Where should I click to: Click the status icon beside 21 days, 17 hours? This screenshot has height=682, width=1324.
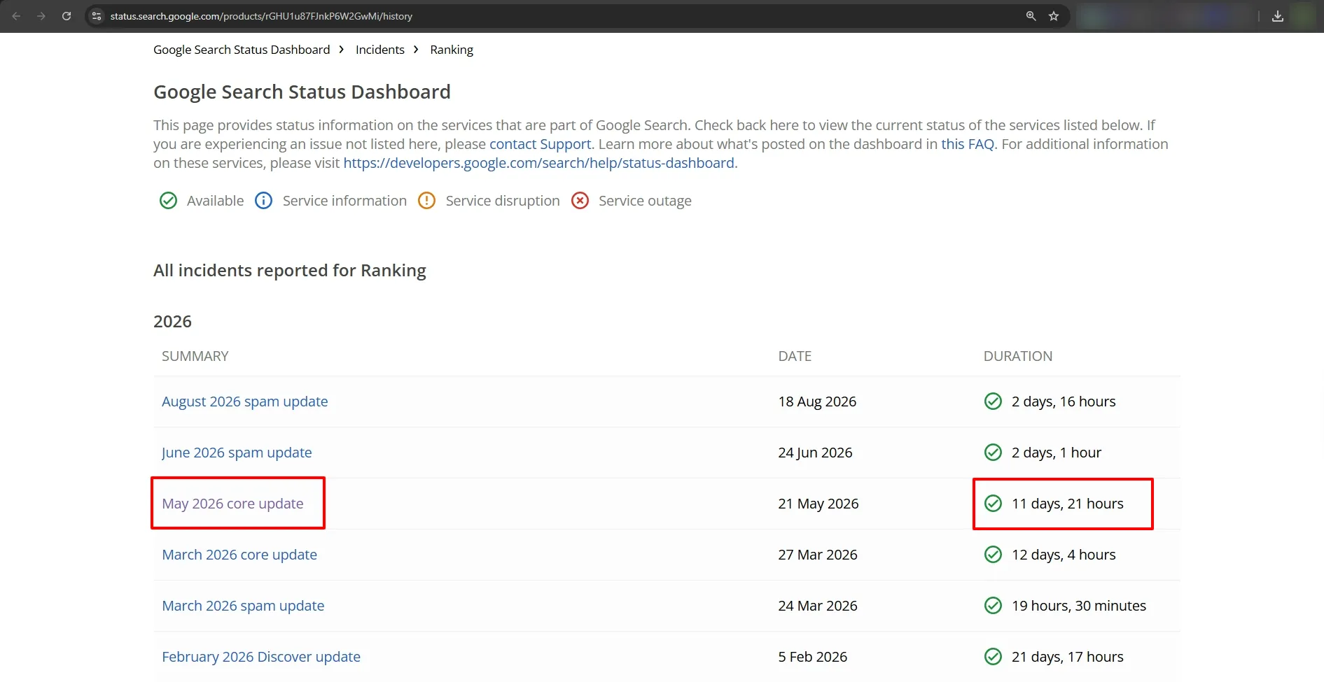tap(993, 657)
